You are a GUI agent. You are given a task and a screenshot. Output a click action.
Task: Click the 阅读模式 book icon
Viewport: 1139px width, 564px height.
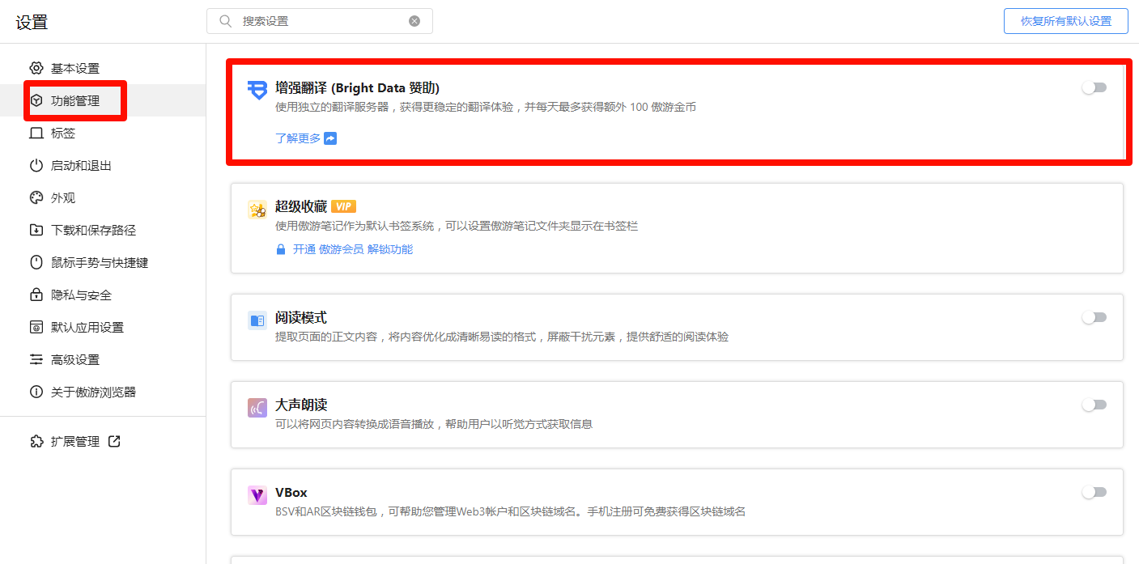257,320
